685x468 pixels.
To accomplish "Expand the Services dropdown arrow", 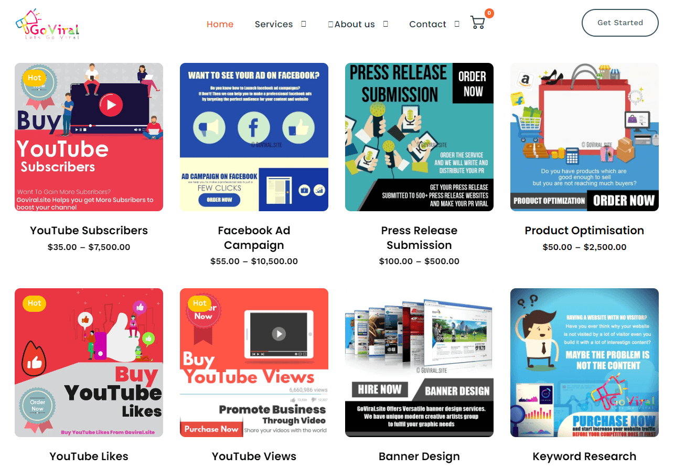I will click(x=304, y=24).
